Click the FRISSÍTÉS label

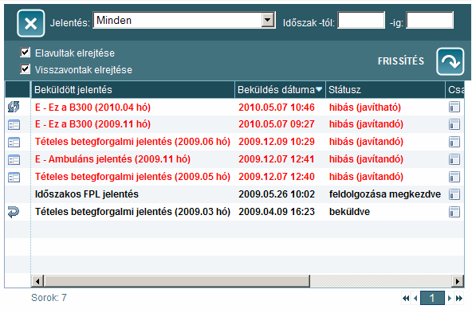tap(401, 61)
